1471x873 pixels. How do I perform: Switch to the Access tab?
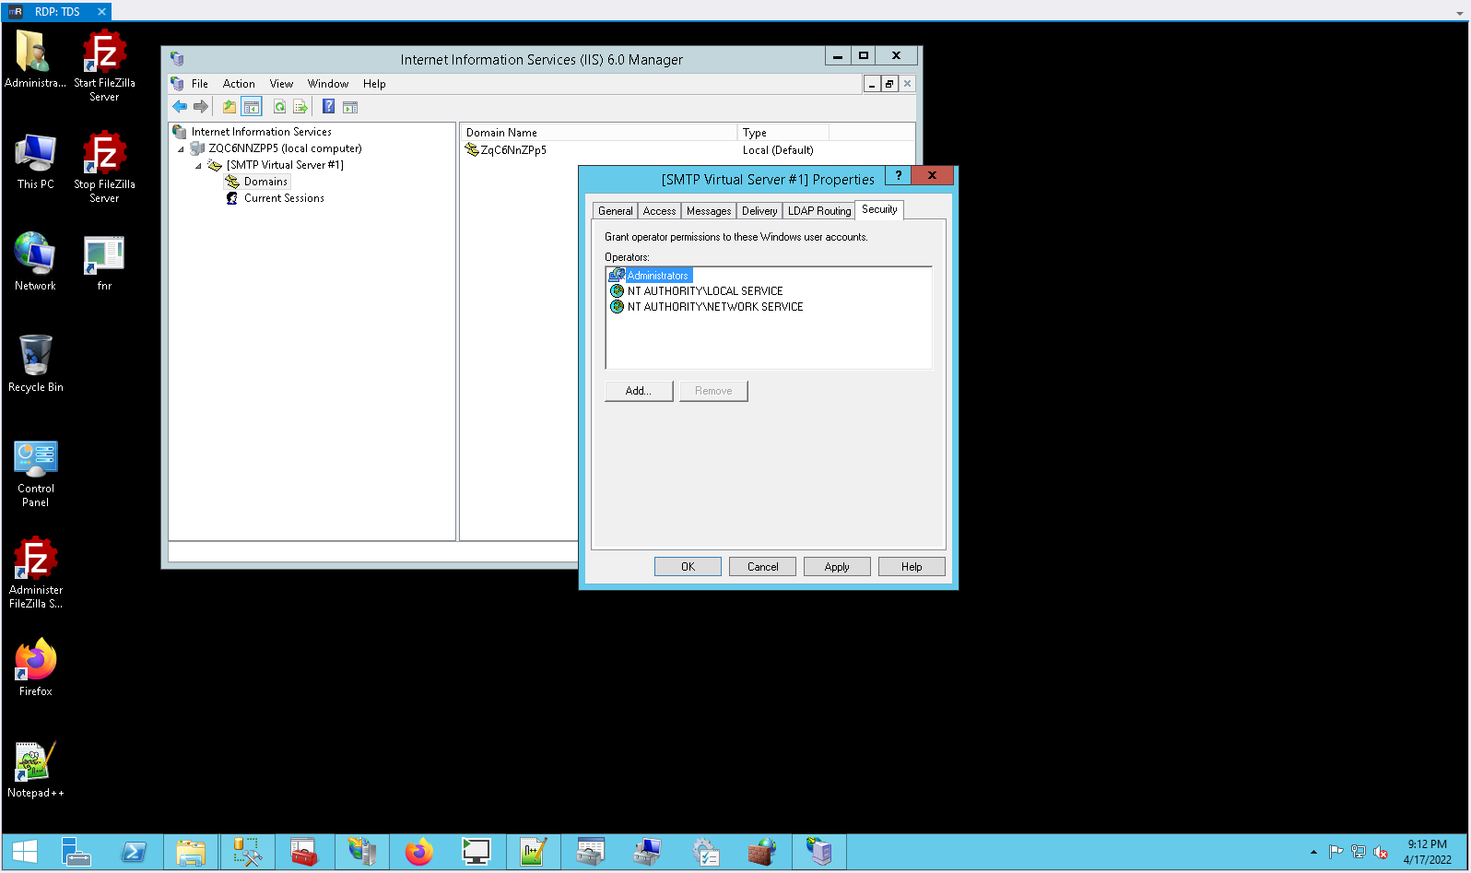[x=660, y=211]
